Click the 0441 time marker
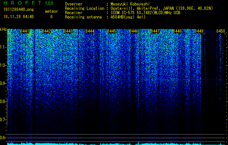The image size is (228, 145). click(25, 31)
